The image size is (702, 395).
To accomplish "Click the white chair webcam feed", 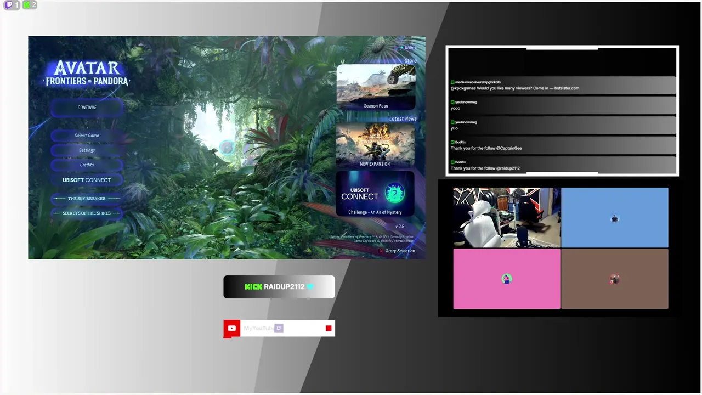I will tap(507, 218).
